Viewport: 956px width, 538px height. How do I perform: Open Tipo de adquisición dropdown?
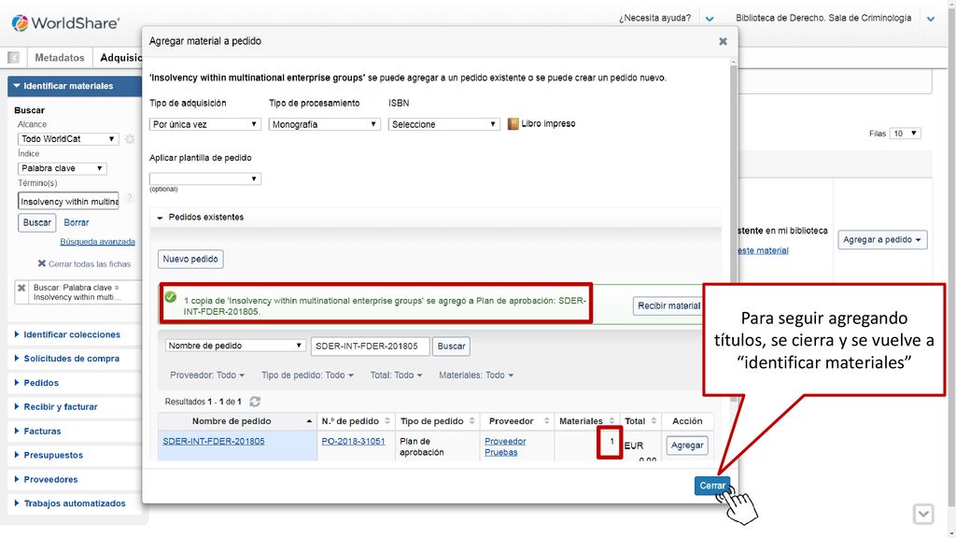click(204, 124)
